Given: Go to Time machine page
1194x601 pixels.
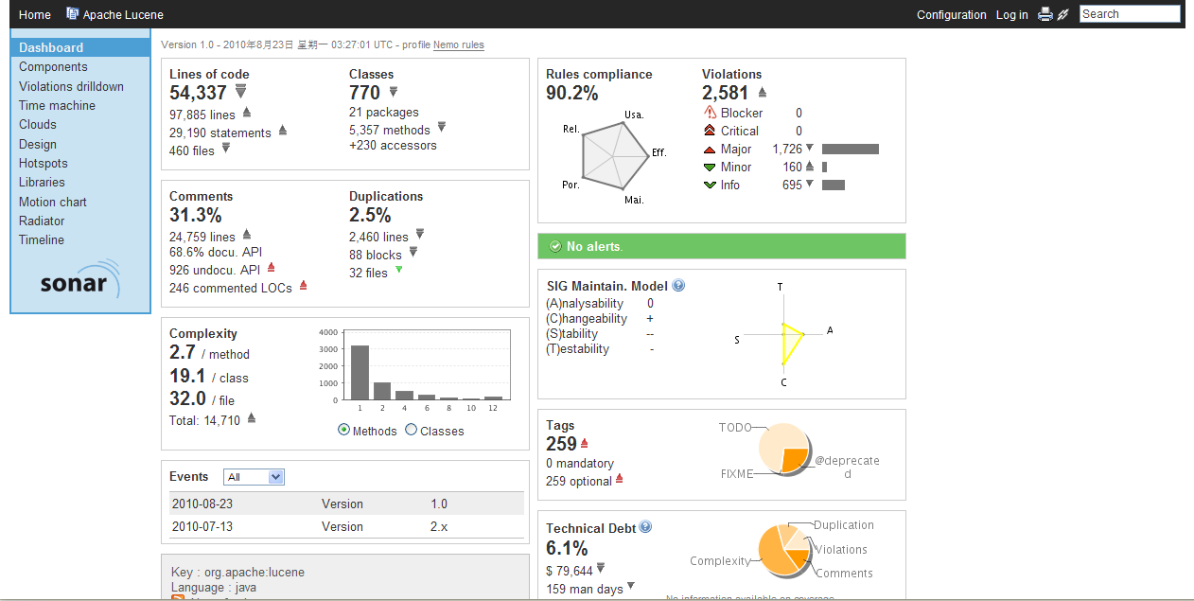Looking at the screenshot, I should (57, 106).
